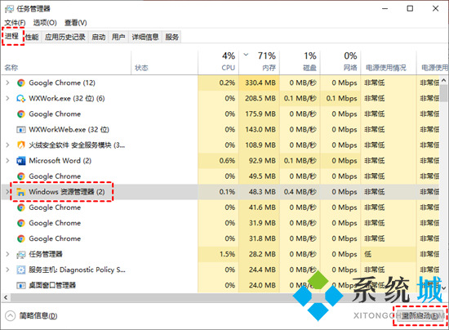Viewport: 449px width, 330px height.
Task: Click the vertical scrollbar thumb
Action: pos(444,93)
